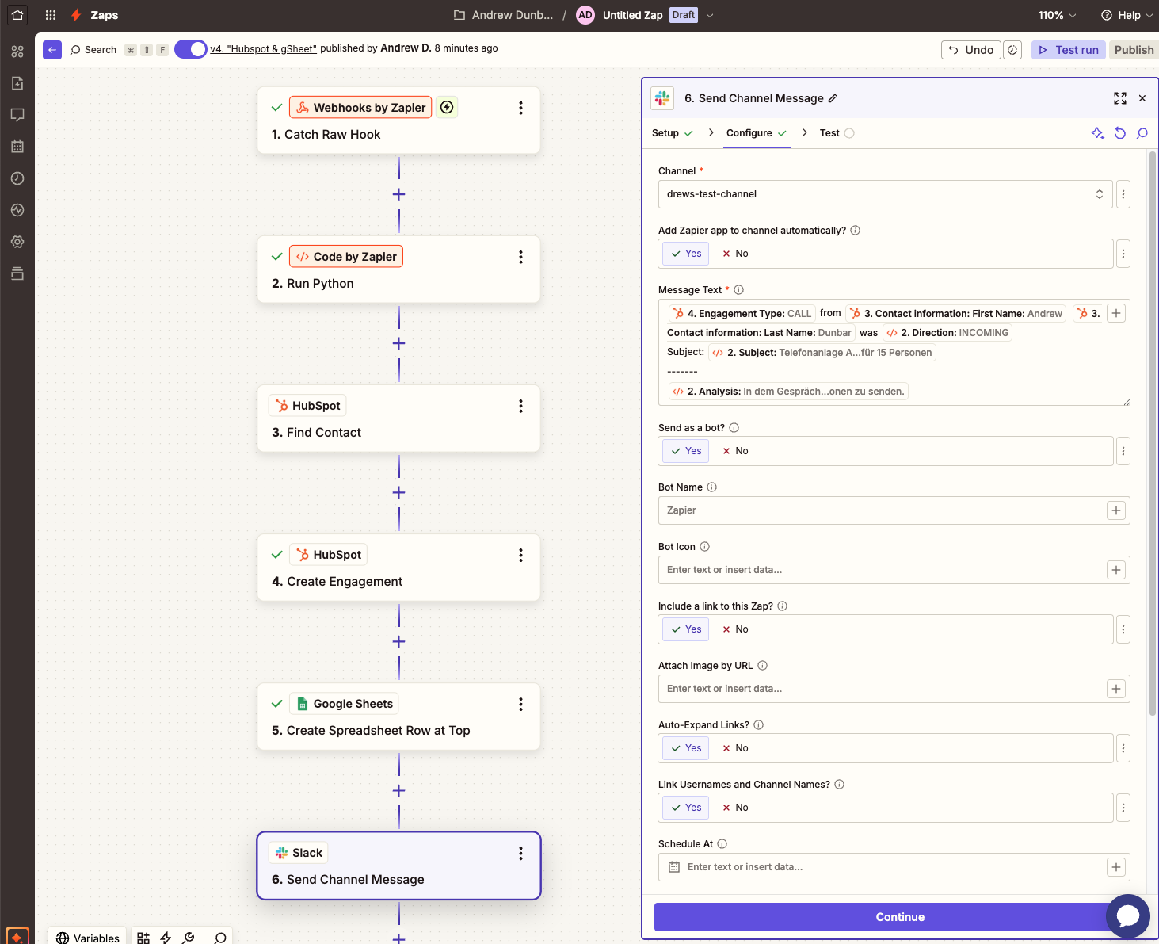Open the orange AI copilot icon at bottom left
This screenshot has width=1159, height=944.
coord(17,935)
